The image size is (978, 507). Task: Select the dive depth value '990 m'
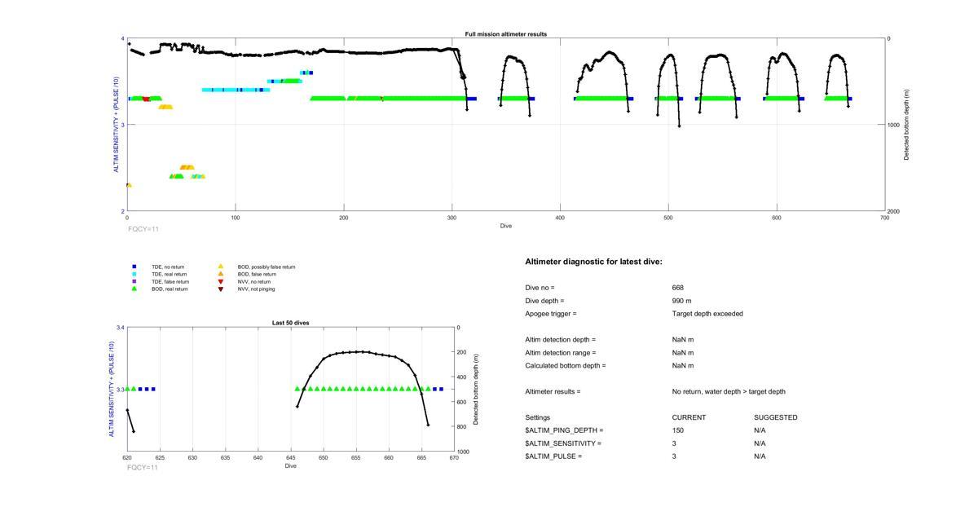[x=682, y=301]
